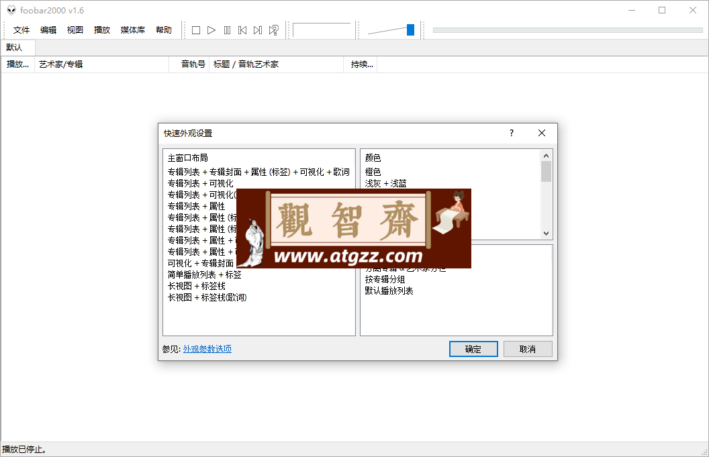Image resolution: width=709 pixels, height=457 pixels.
Task: Choose the 橙色 color scheme
Action: (373, 172)
